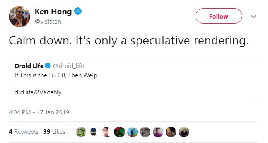Click the red and green liker avatar
Image resolution: width=268 pixels, height=143 pixels.
coord(119,132)
